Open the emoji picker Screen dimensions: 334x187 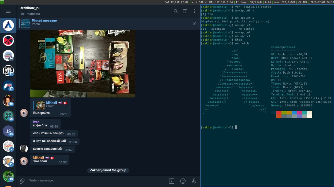[x=183, y=181]
